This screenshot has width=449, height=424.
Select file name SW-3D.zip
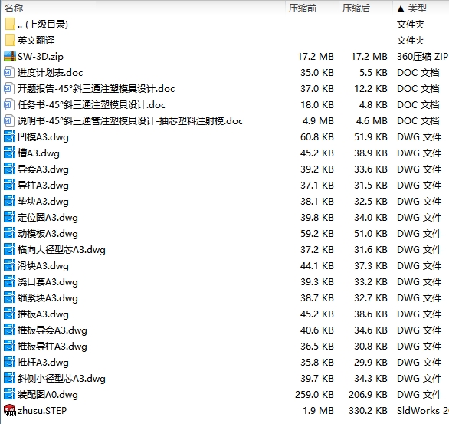tap(41, 57)
